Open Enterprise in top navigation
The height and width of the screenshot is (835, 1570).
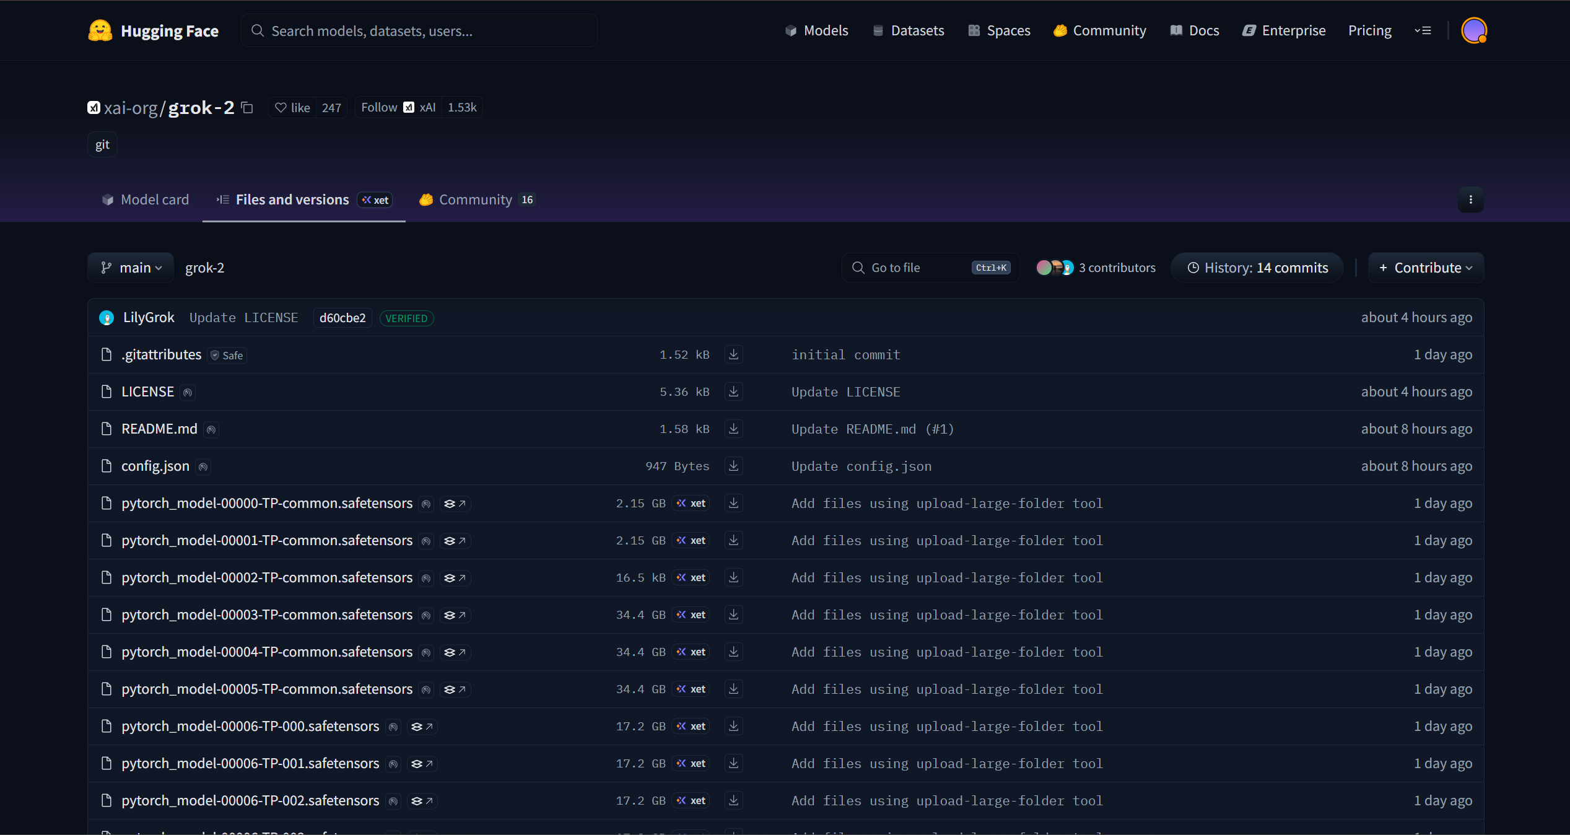[1284, 30]
